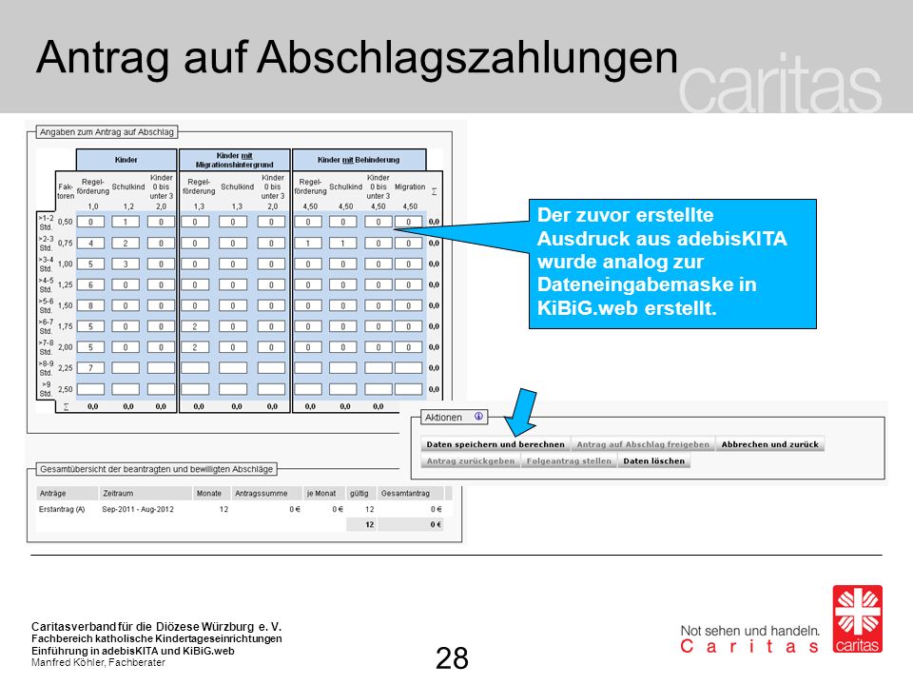Choose the Folgeantrag stellen button

pos(569,460)
